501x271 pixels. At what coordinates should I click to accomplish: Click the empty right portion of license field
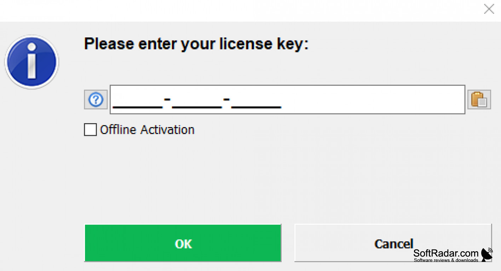point(372,100)
